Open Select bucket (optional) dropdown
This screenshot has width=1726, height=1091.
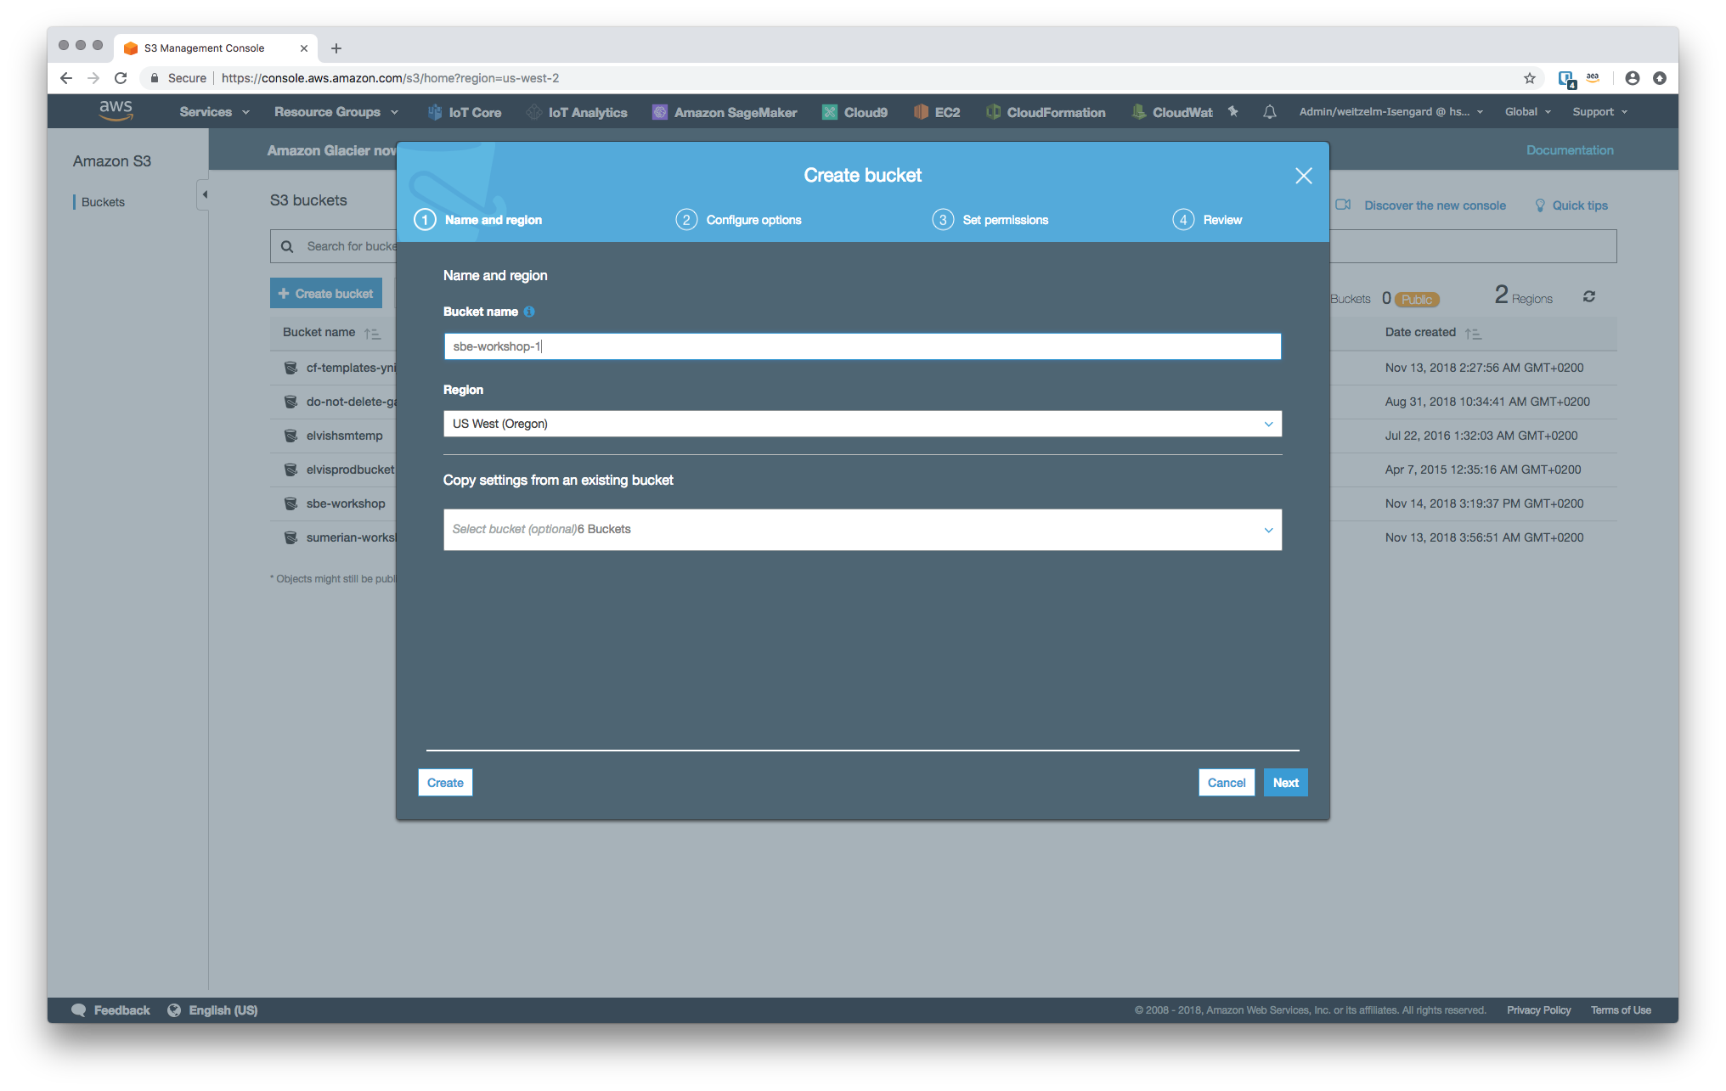862,530
